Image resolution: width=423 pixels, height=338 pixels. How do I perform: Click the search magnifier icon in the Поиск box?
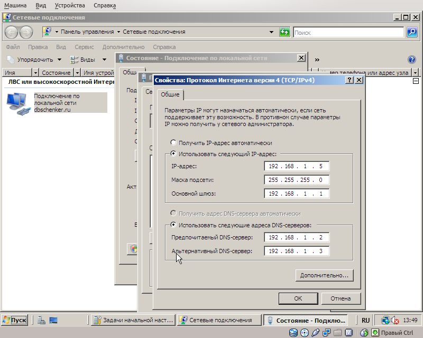(411, 32)
